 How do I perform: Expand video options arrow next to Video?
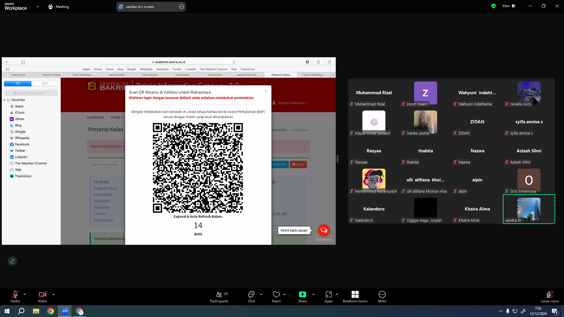click(x=53, y=294)
